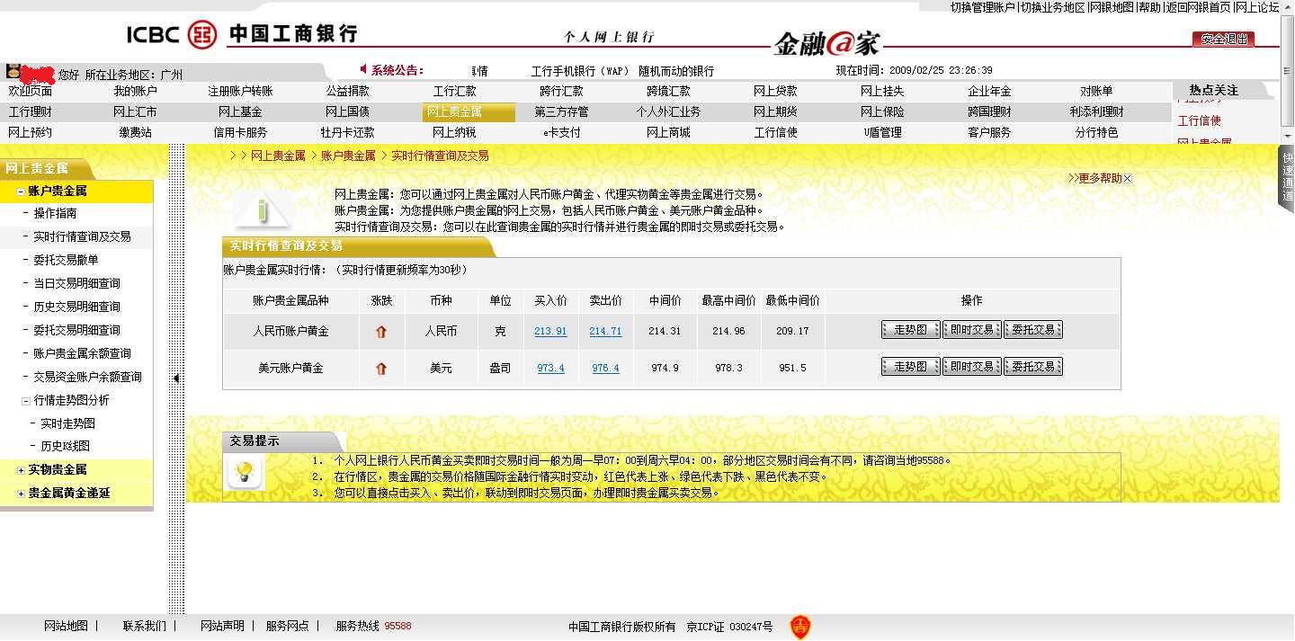Click 网站地图 in the footer
This screenshot has height=641, width=1295.
pyautogui.click(x=66, y=627)
